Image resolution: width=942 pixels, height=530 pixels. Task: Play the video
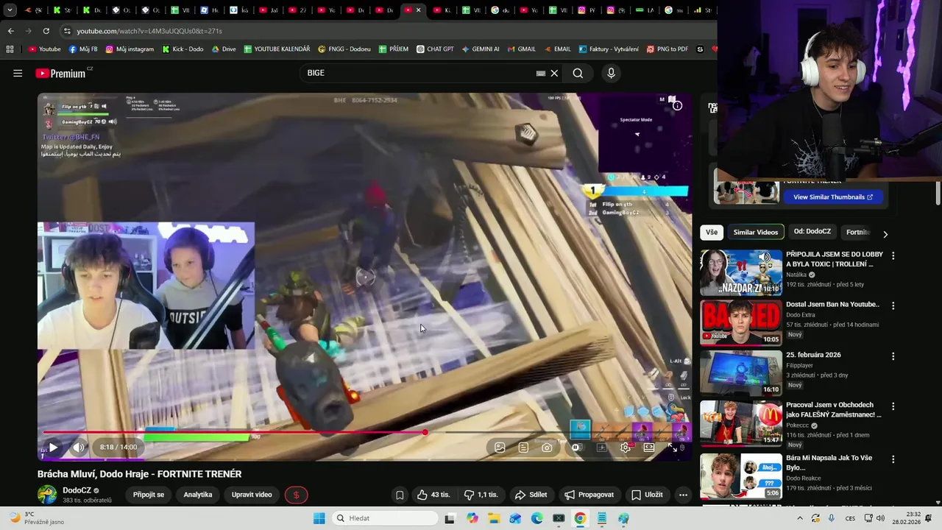53,447
